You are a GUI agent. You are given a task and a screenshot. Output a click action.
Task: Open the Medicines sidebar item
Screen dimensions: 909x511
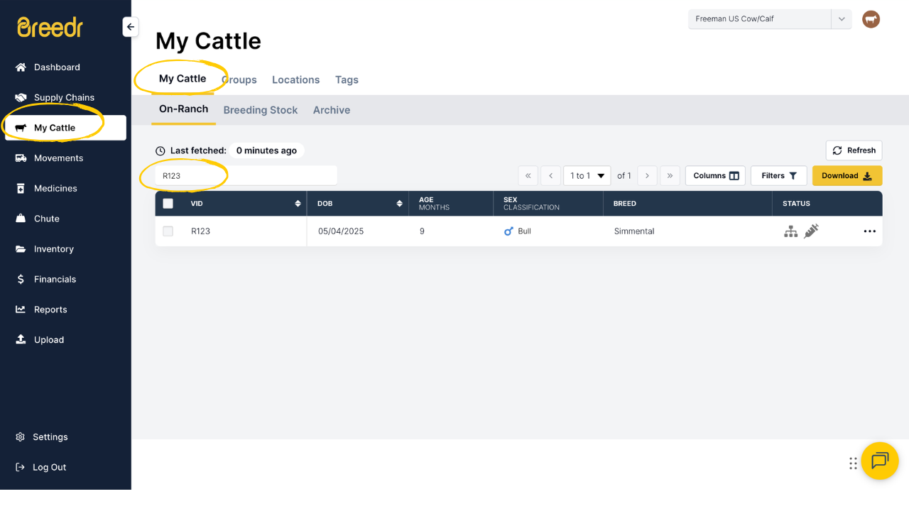(55, 188)
